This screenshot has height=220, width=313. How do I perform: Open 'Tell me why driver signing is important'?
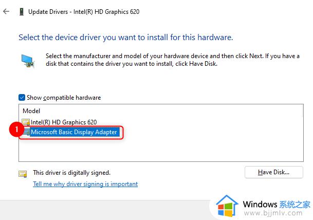85,184
